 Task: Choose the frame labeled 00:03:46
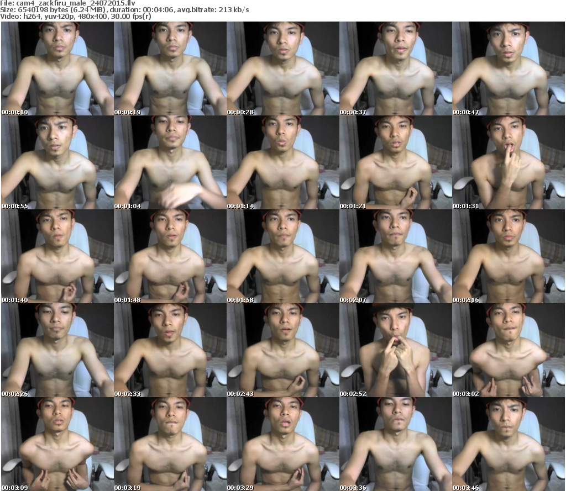(509, 444)
